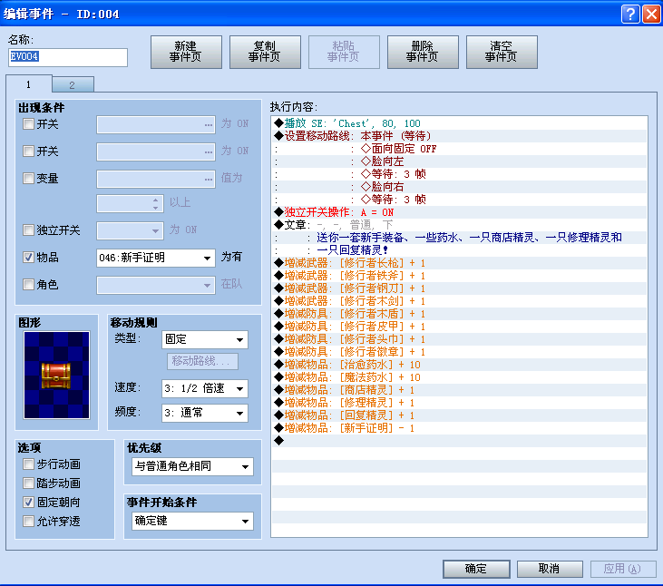Select the 脸向左 route line

(x=459, y=161)
